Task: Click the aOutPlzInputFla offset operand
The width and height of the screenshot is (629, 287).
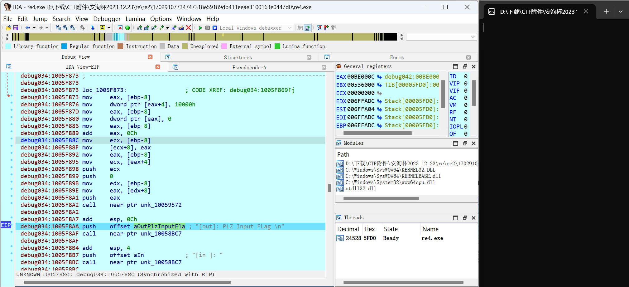Action: [159, 226]
